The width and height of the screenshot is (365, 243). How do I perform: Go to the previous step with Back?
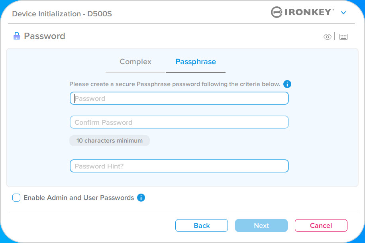pyautogui.click(x=202, y=225)
